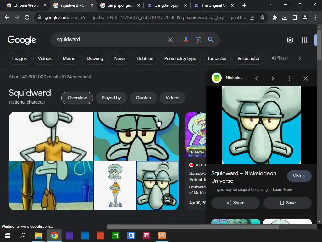
Task: Open the Chrome extensions puzzle icon
Action: pos(275,18)
